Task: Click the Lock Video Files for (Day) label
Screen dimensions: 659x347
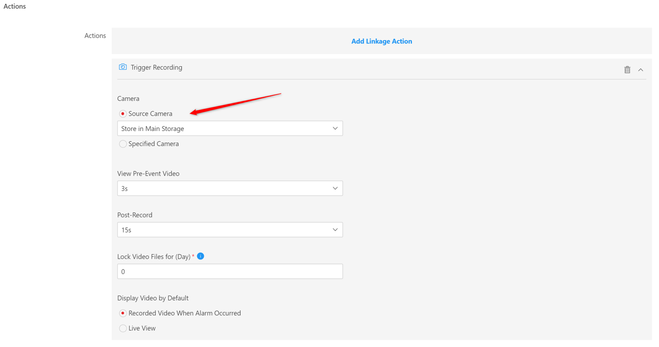Action: coord(153,257)
